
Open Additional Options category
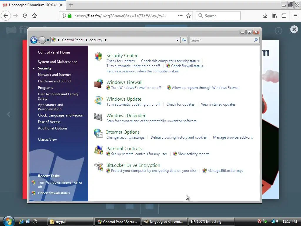[53, 128]
